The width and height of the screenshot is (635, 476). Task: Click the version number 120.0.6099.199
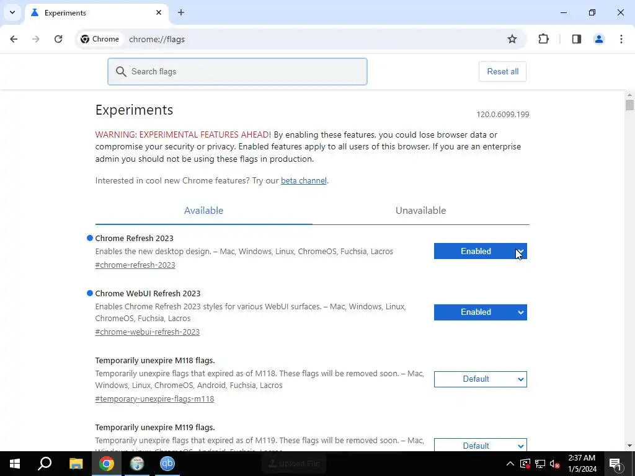click(502, 115)
